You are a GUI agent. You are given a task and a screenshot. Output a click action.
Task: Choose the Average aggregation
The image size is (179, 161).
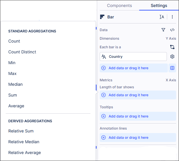click(x=16, y=106)
